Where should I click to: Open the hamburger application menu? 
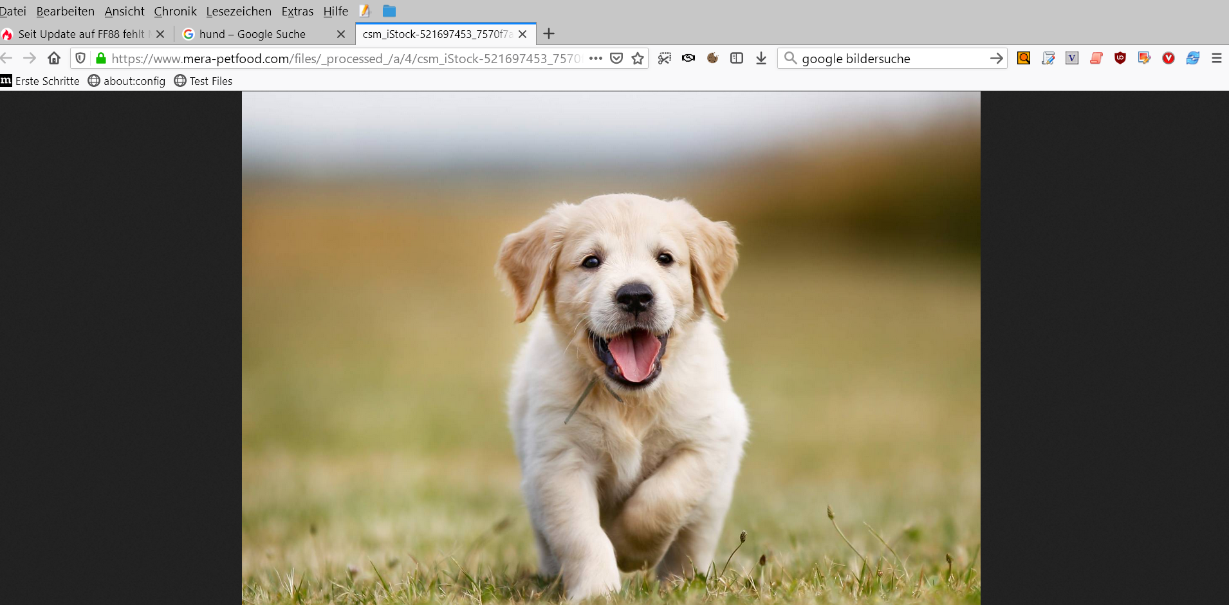click(1216, 59)
